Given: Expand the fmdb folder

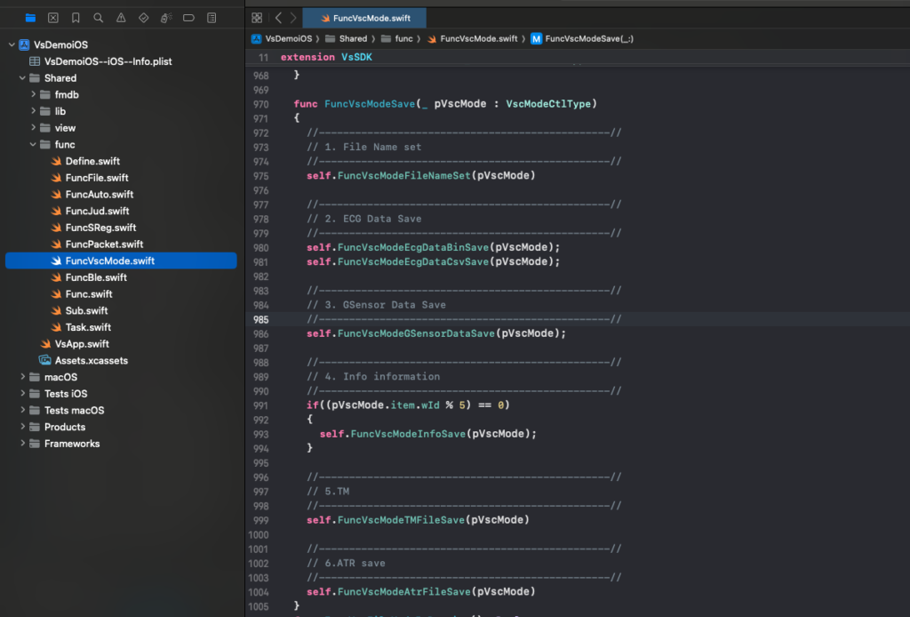Looking at the screenshot, I should pyautogui.click(x=34, y=94).
